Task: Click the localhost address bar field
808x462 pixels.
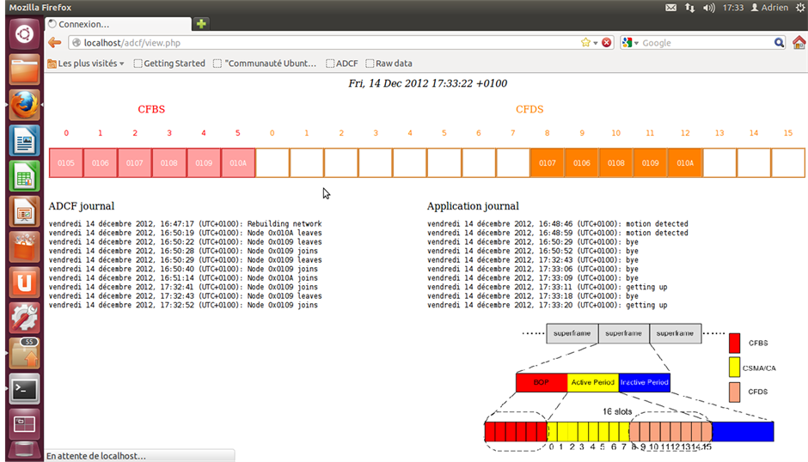Action: click(327, 42)
